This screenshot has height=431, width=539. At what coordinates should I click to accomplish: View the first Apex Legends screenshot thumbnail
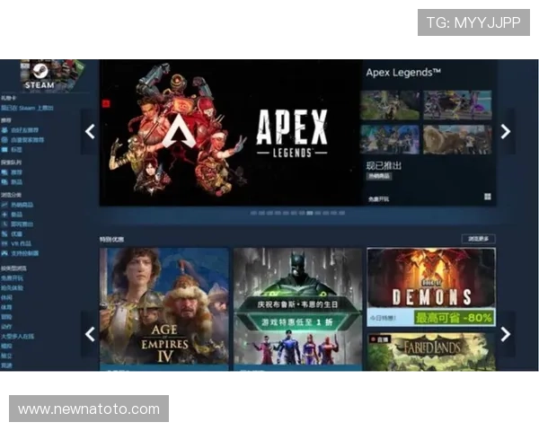(390, 105)
